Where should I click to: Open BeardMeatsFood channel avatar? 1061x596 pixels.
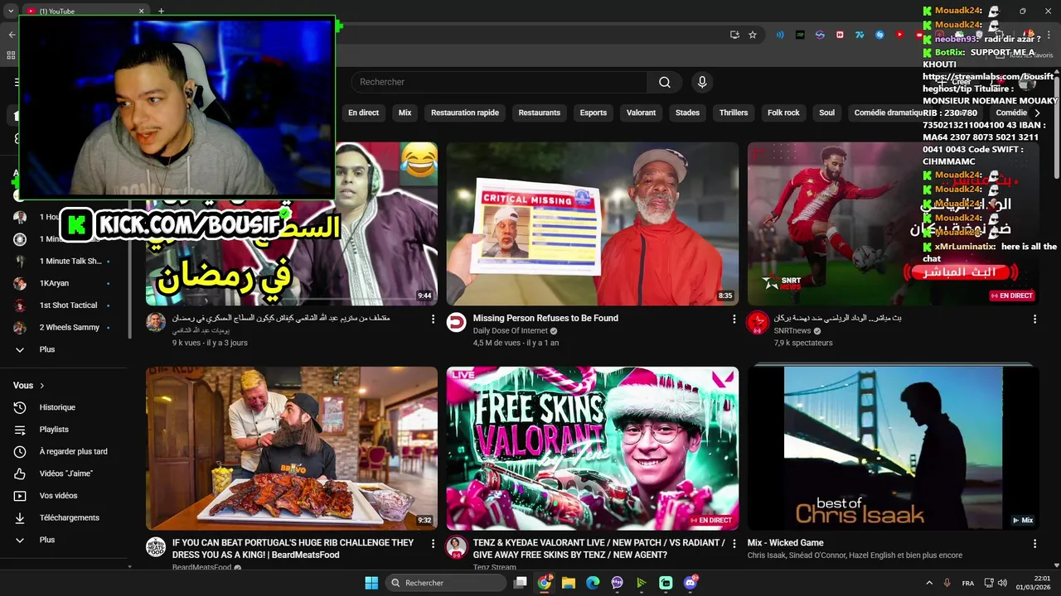pos(156,547)
